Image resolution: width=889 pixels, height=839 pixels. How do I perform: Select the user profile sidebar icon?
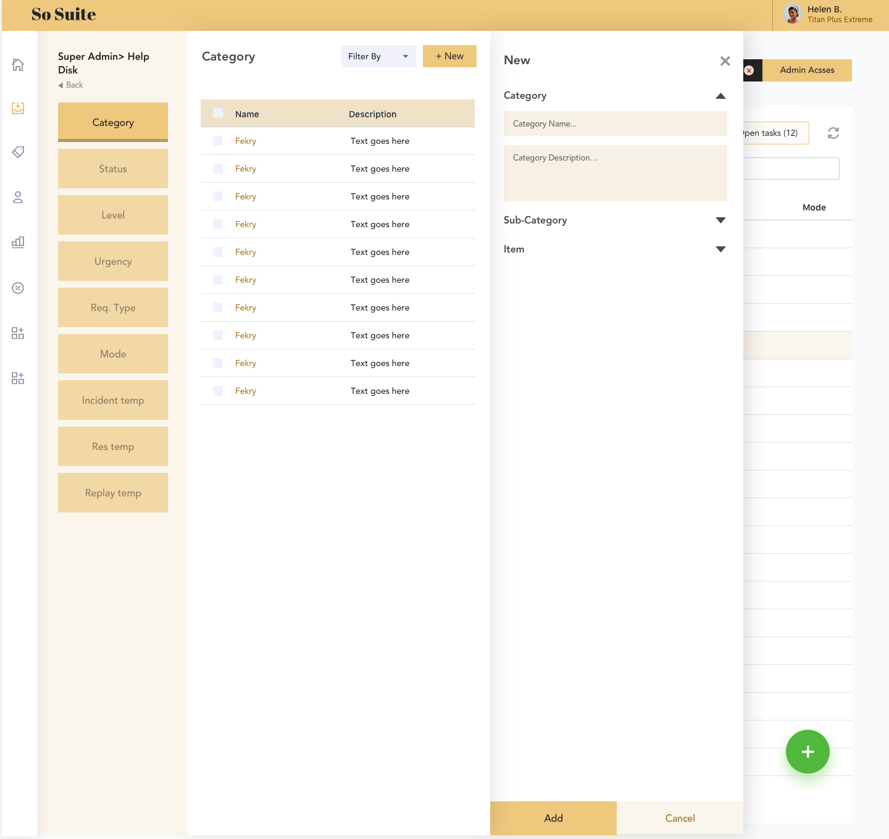[x=18, y=198]
